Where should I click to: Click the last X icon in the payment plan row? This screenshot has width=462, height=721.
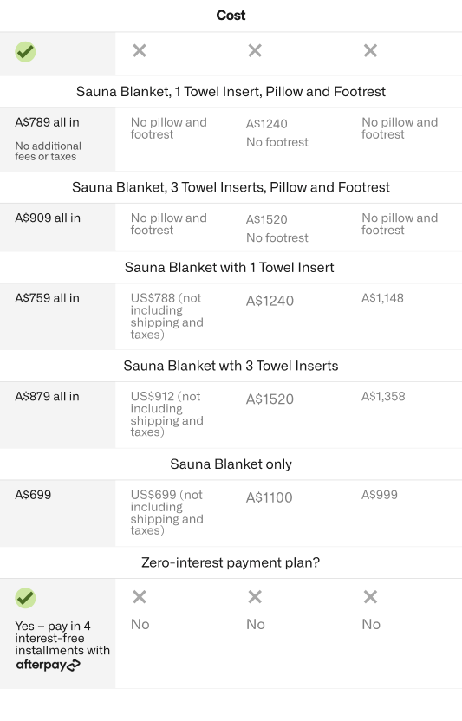[x=370, y=597]
